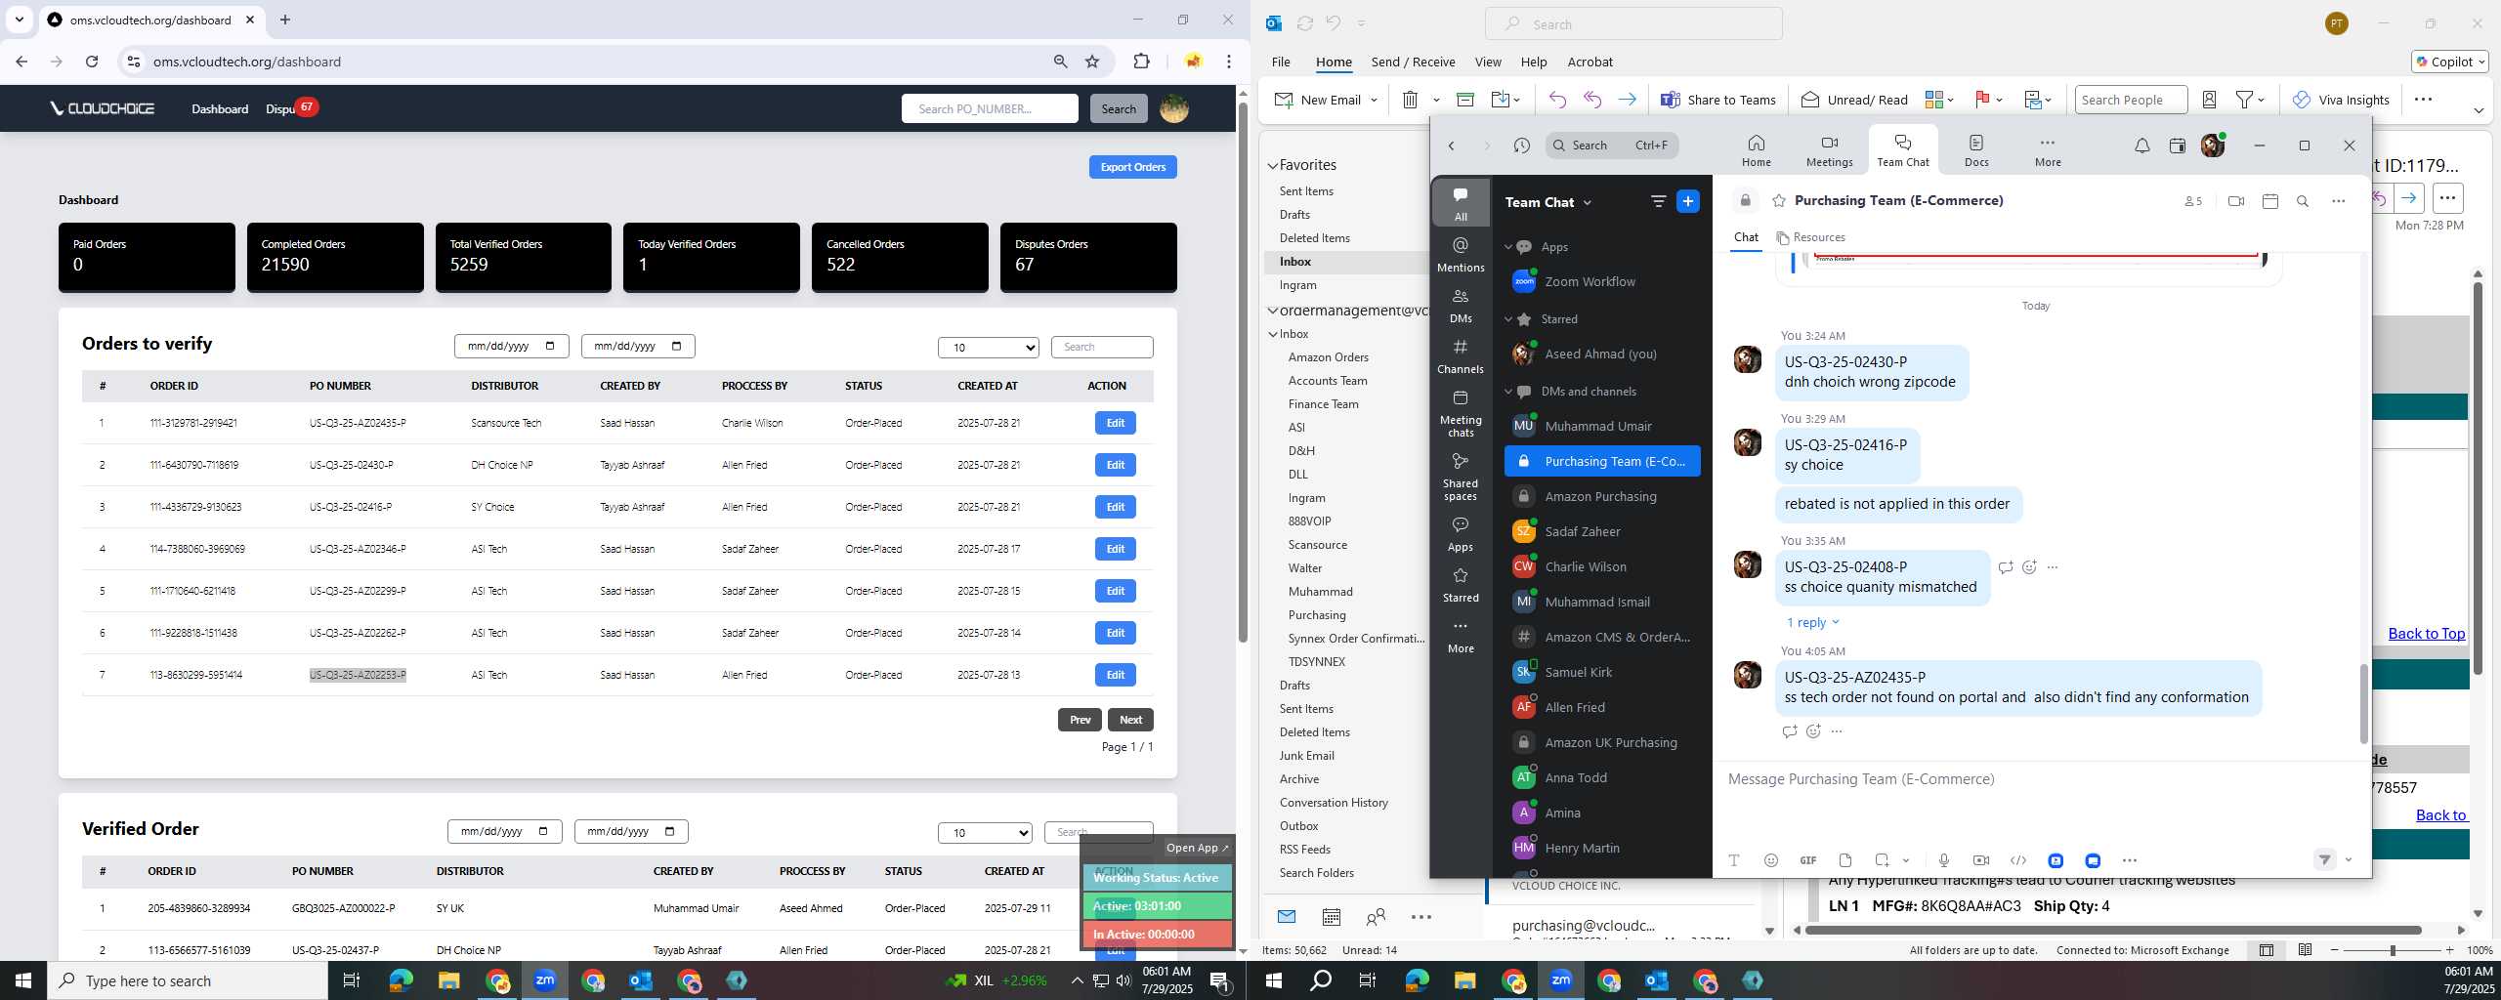This screenshot has width=2501, height=1000.
Task: Click the Back to Top link in Outlook email
Action: tap(2426, 634)
